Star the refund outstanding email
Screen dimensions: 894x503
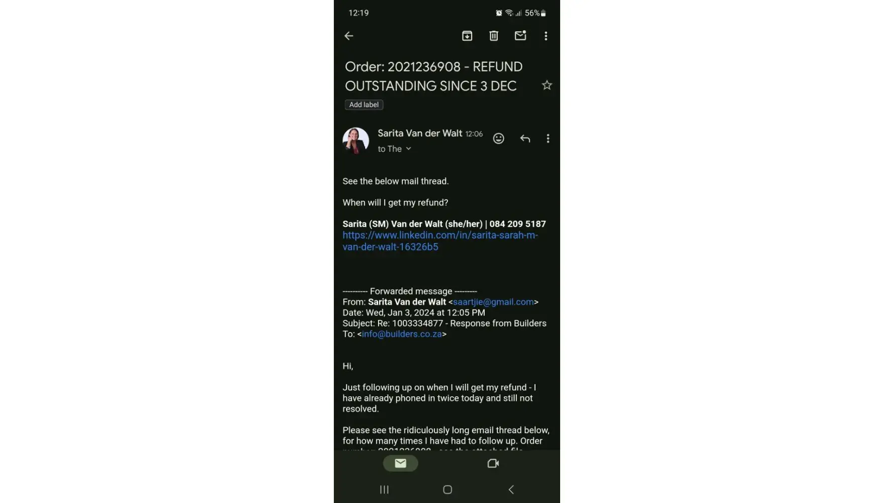click(547, 85)
